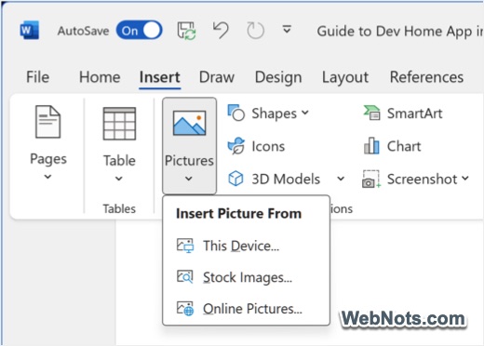This screenshot has width=484, height=346.
Task: Click the 3D Models label
Action: tap(286, 179)
